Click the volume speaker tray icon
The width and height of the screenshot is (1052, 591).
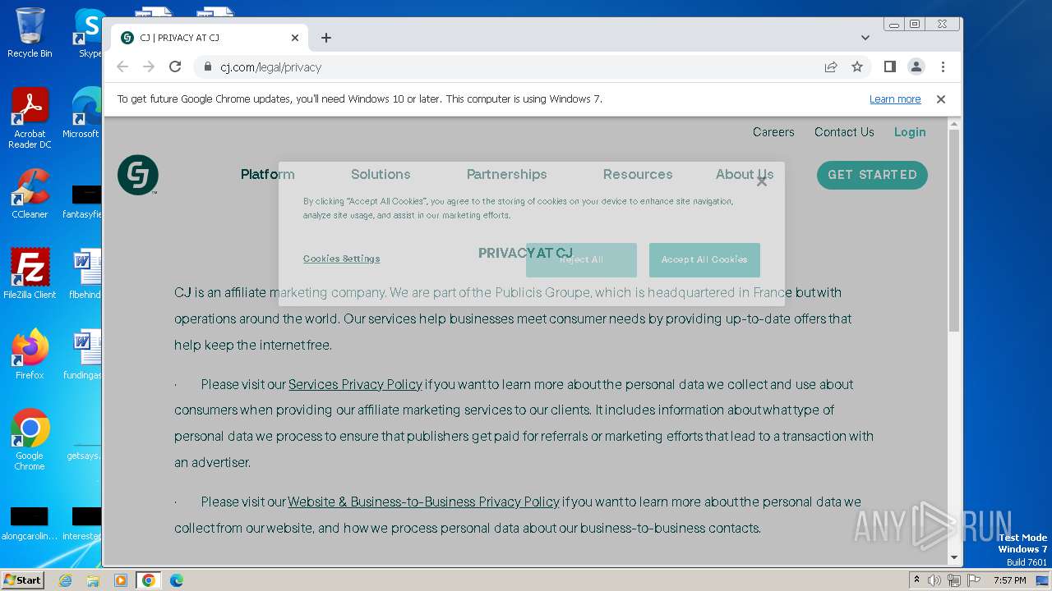(x=934, y=580)
